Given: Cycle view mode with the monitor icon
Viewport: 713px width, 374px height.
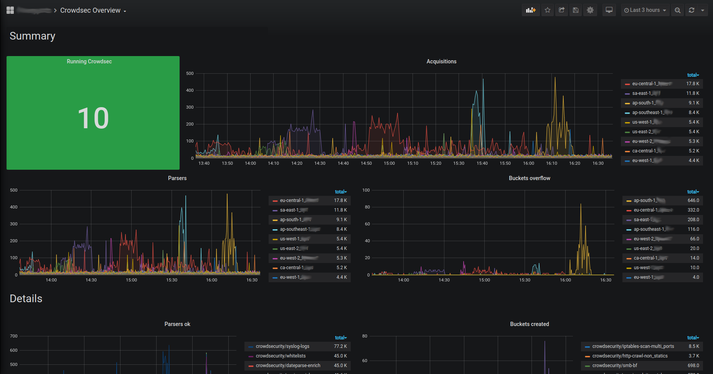Looking at the screenshot, I should point(609,10).
